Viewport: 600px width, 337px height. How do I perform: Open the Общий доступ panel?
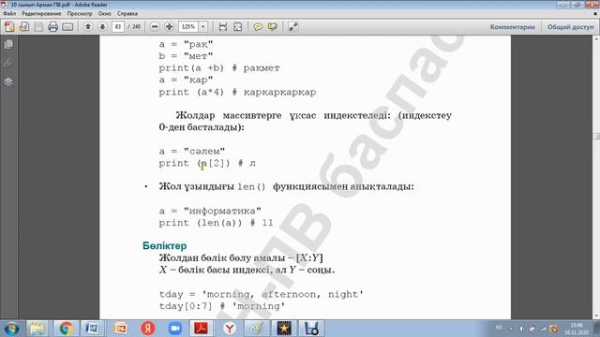pyautogui.click(x=571, y=27)
